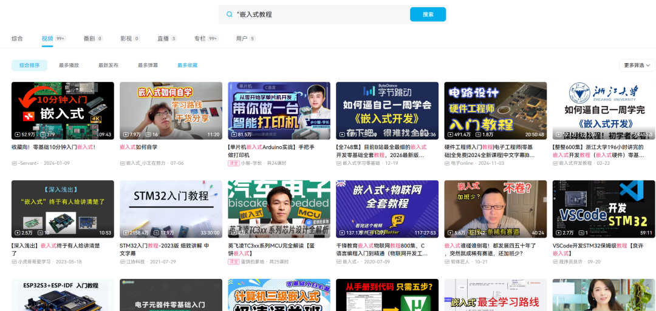Switch to the 番剧 tab
This screenshot has width=656, height=311.
93,38
